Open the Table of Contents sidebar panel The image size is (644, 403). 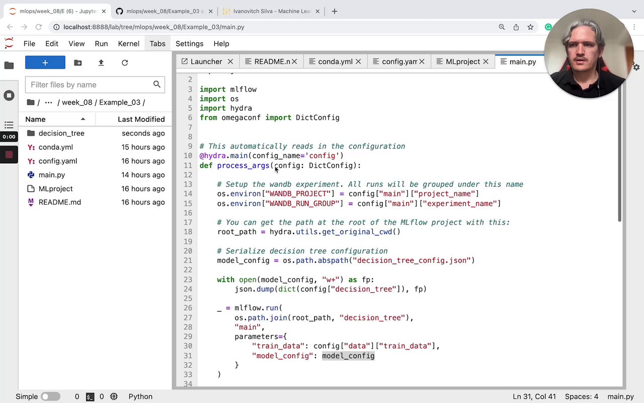click(x=9, y=124)
